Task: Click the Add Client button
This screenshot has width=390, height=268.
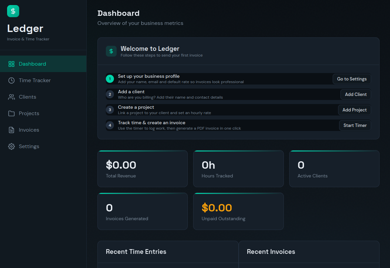Action: pos(356,94)
